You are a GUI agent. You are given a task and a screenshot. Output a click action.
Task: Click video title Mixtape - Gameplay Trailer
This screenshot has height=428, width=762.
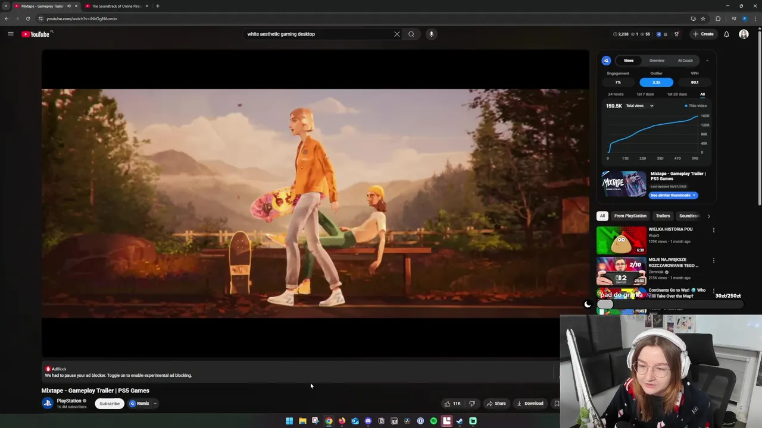pyautogui.click(x=95, y=391)
